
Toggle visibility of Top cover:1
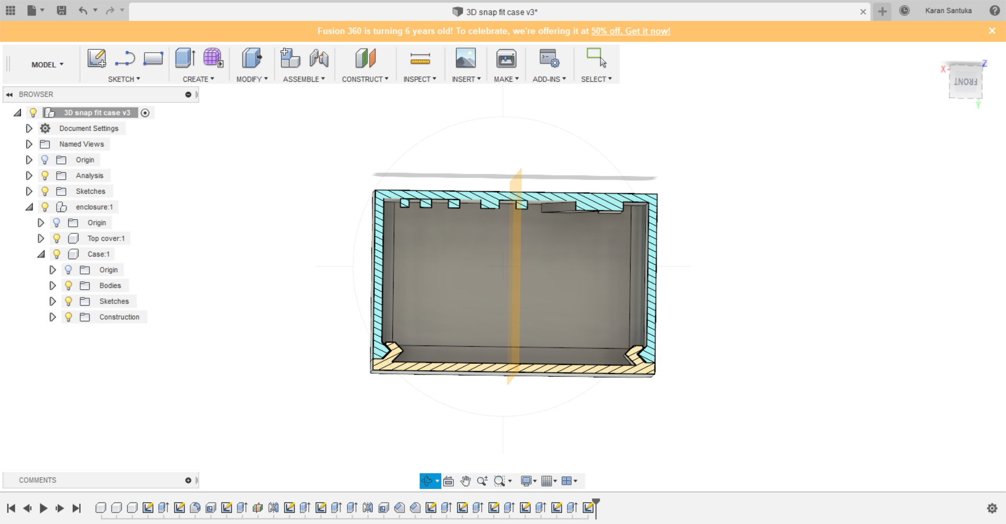click(x=57, y=238)
